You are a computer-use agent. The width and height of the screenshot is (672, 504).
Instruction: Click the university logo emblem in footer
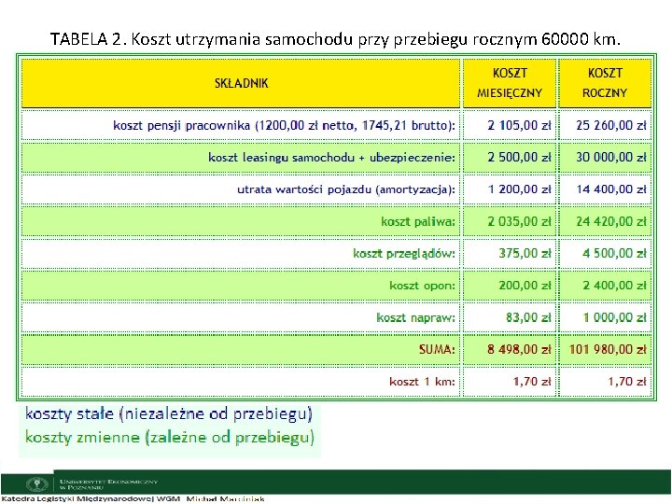point(37,484)
